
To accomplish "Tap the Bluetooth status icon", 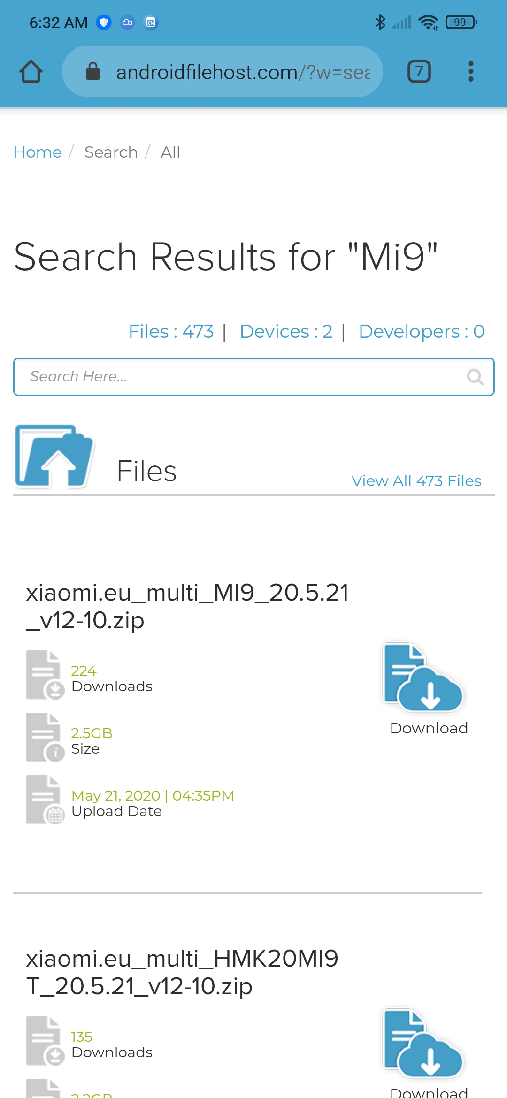I will [380, 22].
